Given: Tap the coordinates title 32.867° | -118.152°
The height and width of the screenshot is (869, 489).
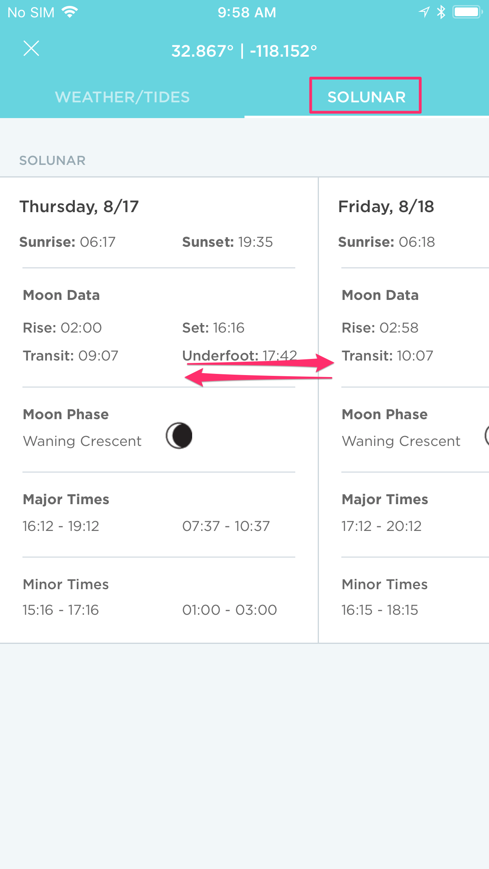Looking at the screenshot, I should coord(244,51).
